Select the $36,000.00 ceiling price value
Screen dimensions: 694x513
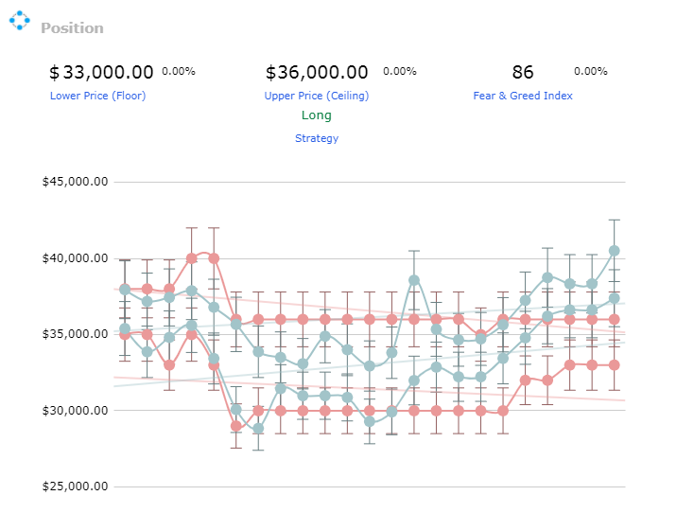click(317, 72)
